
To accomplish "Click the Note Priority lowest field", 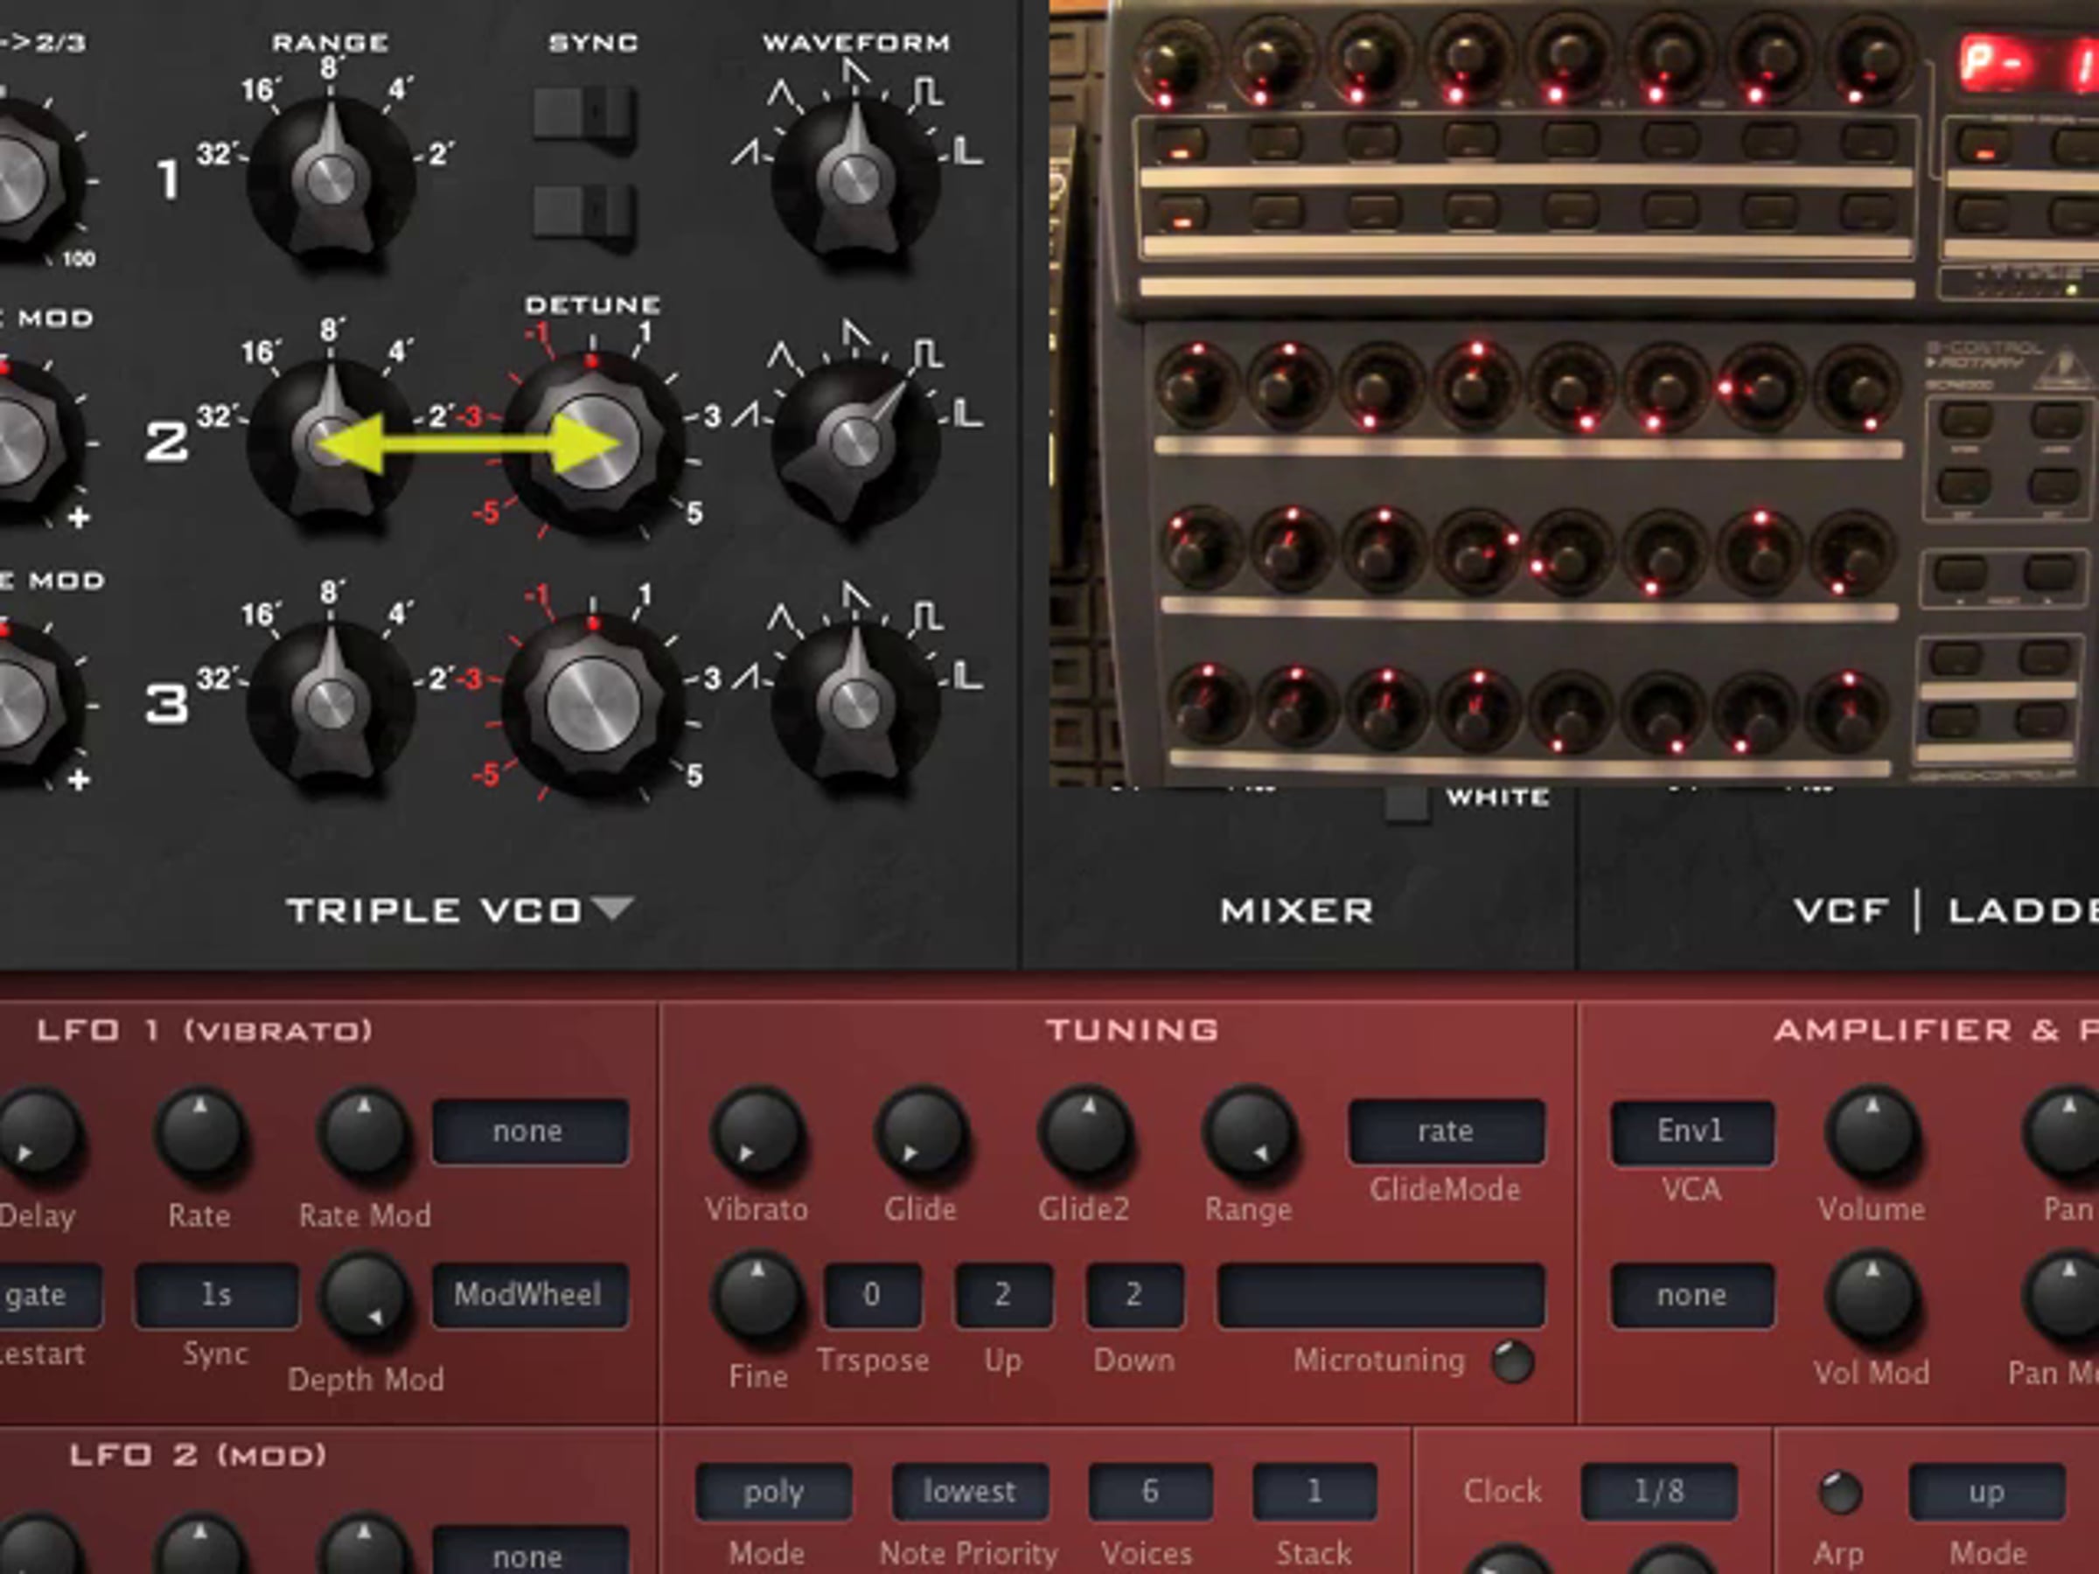I will pyautogui.click(x=969, y=1492).
